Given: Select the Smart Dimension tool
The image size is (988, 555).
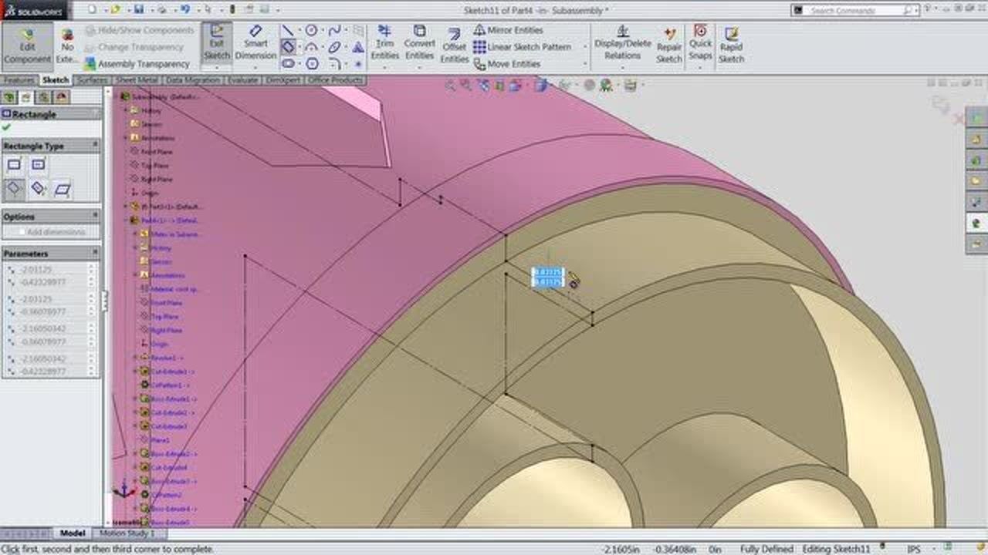Looking at the screenshot, I should [x=256, y=42].
